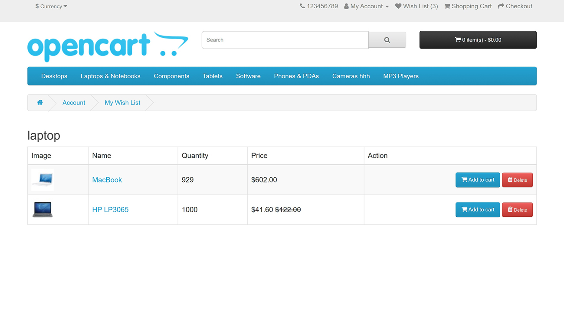
Task: Open the Desktops menu
Action: click(54, 76)
